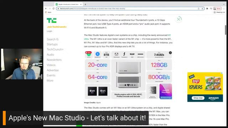This screenshot has height=128, width=228.
Task: Open the Videos section
Action: tap(51, 65)
